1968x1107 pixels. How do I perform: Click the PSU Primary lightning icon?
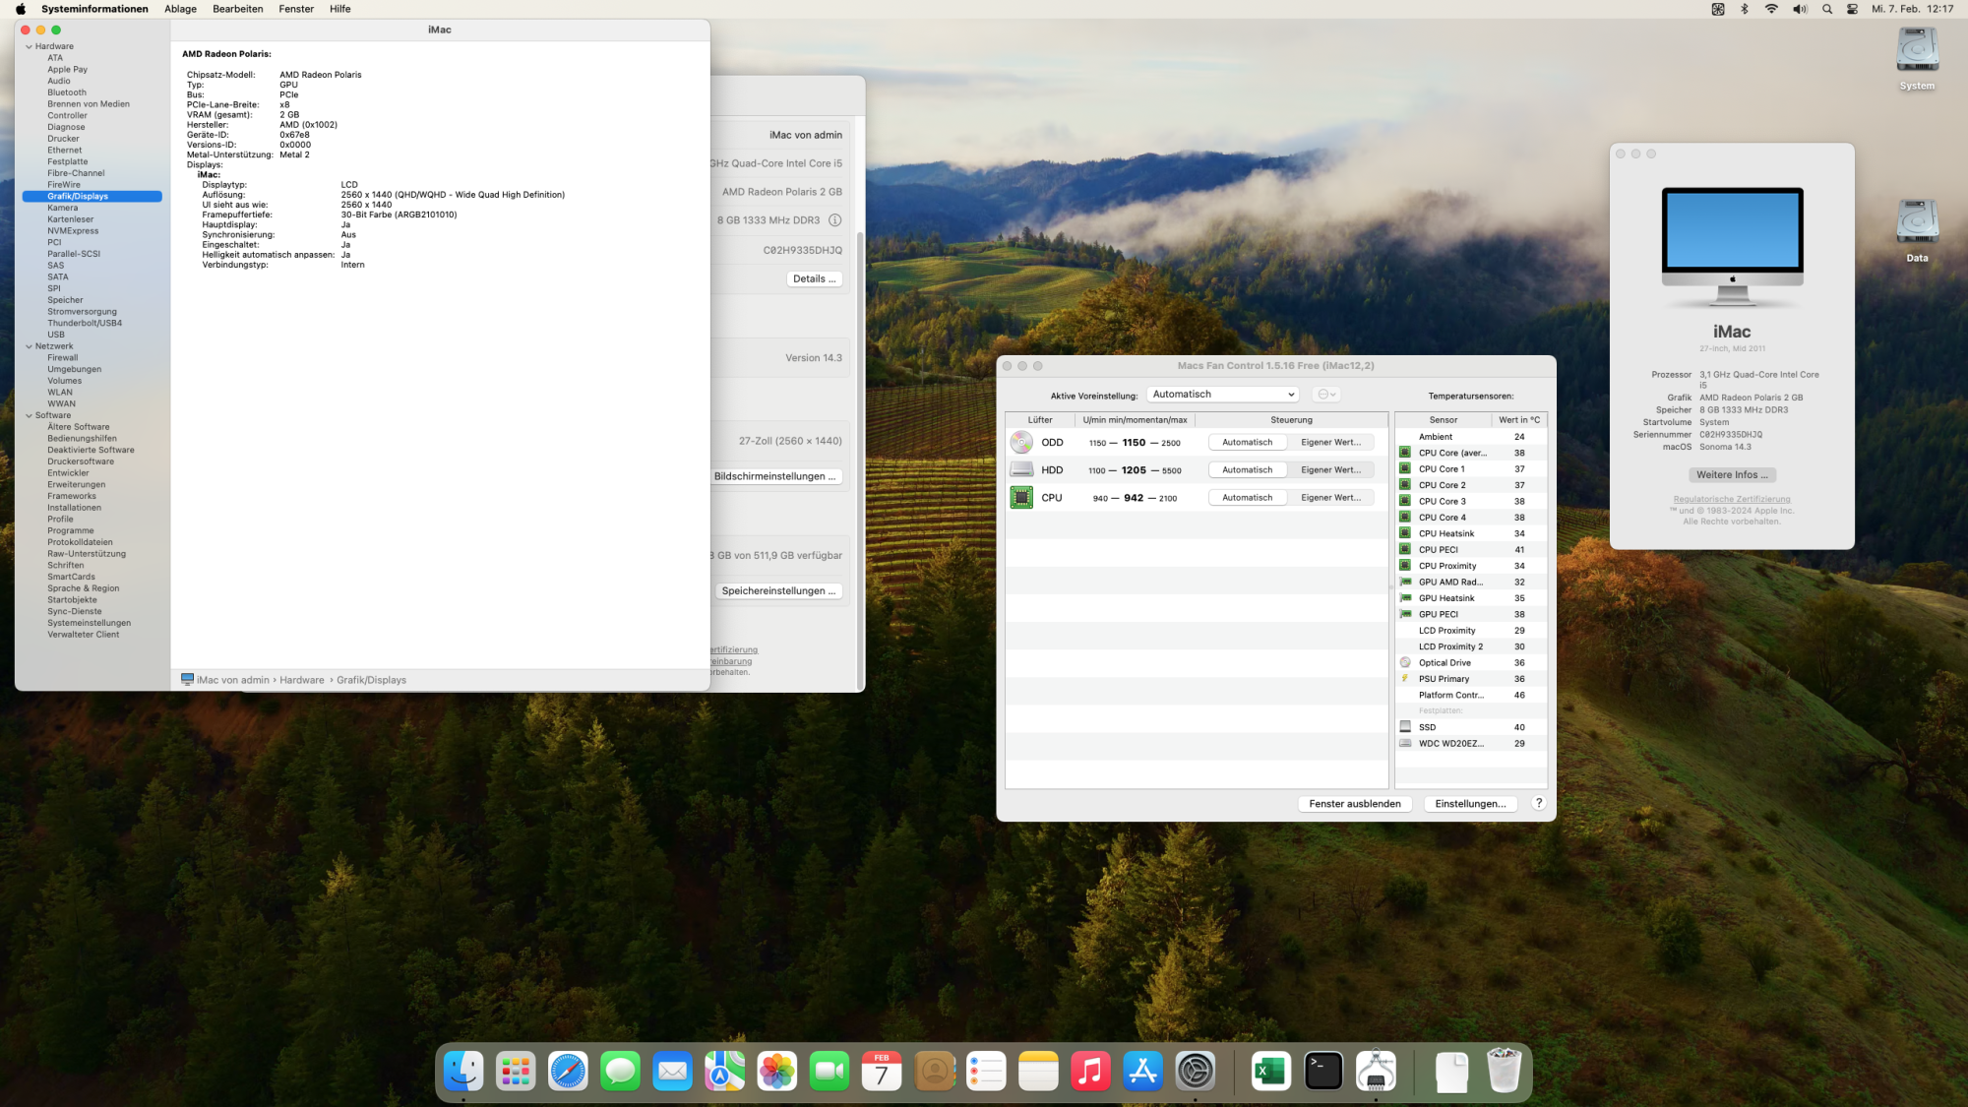pos(1405,679)
